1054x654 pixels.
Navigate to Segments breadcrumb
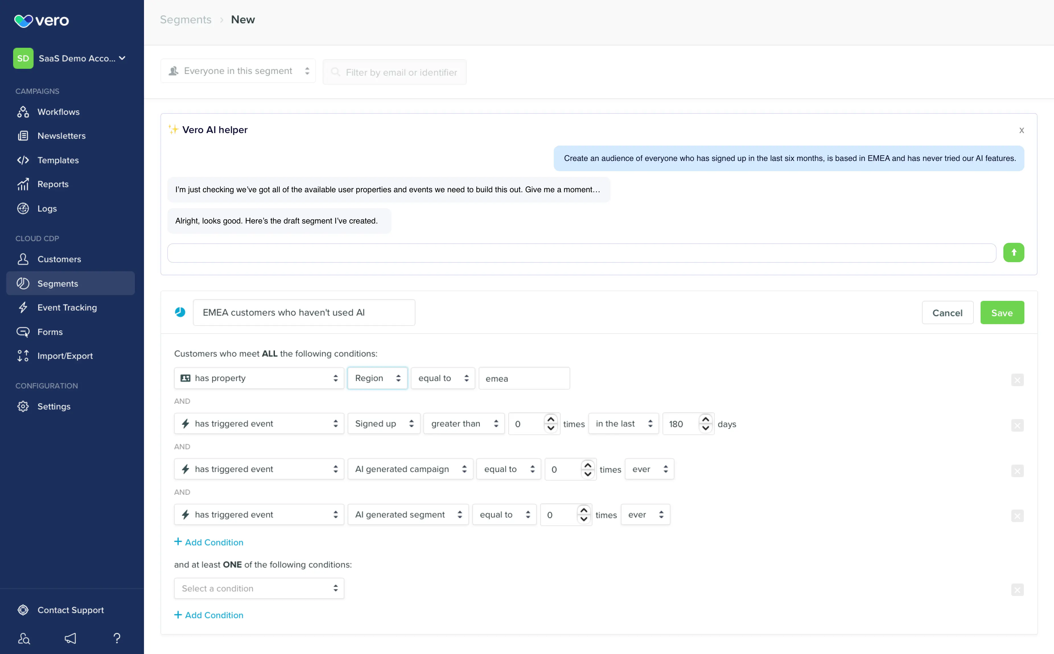(x=185, y=19)
